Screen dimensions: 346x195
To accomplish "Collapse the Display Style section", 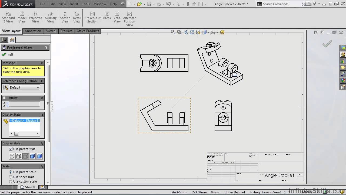I will tap(42, 143).
